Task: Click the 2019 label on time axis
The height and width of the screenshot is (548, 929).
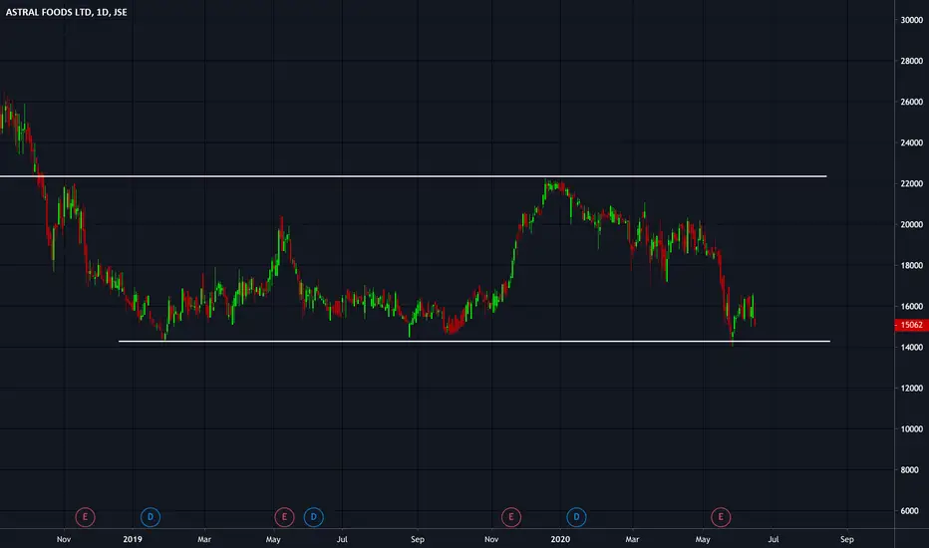Action: [133, 539]
